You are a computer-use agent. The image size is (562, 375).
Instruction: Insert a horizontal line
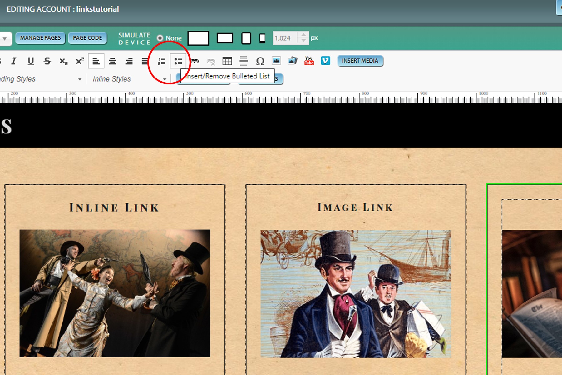(244, 61)
